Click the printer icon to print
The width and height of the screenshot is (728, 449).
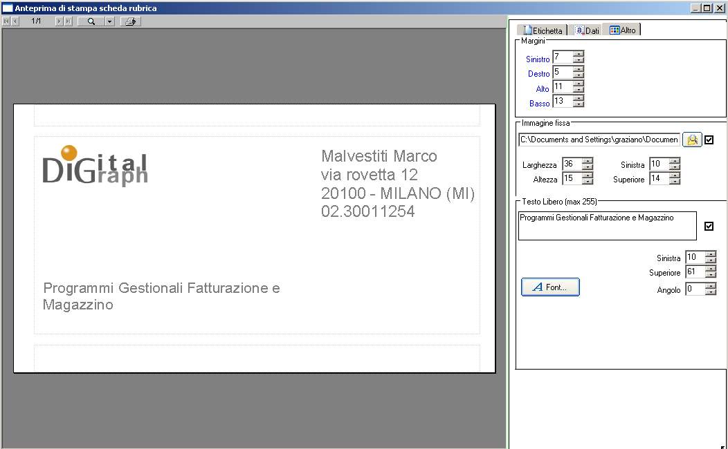point(131,21)
